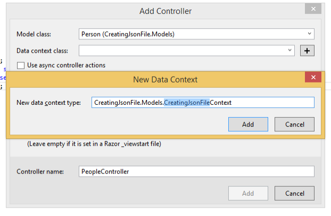The width and height of the screenshot is (331, 216).
Task: Click Add in New Data Context dialog
Action: 248,124
